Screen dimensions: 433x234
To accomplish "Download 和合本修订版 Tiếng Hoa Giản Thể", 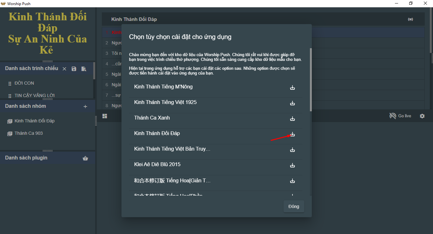I will pyautogui.click(x=292, y=181).
